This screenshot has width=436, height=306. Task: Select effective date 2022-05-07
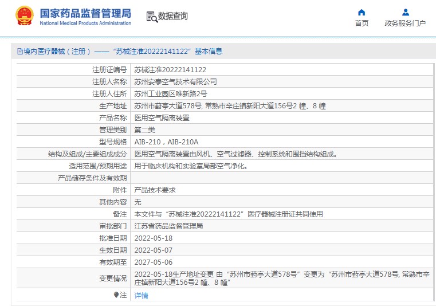click(x=154, y=250)
